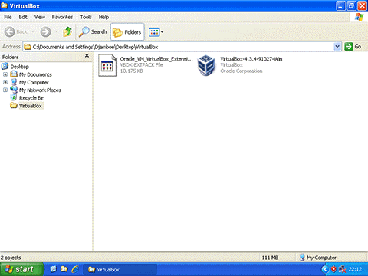
Task: Launch Internet Explorer from quick launch
Action: [75, 269]
